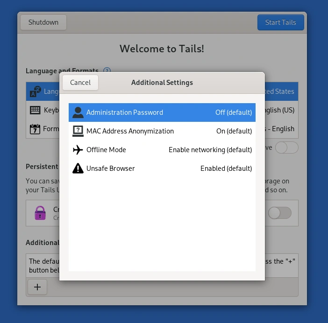The image size is (328, 323).
Task: Select the Administration Password row label
Action: tap(124, 112)
